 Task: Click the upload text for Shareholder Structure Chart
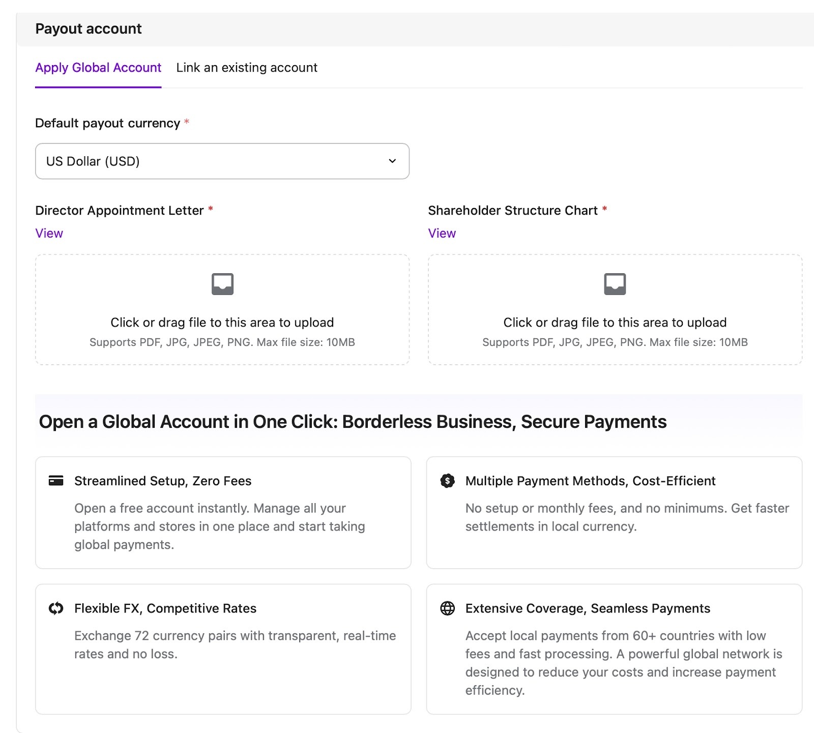(x=615, y=322)
